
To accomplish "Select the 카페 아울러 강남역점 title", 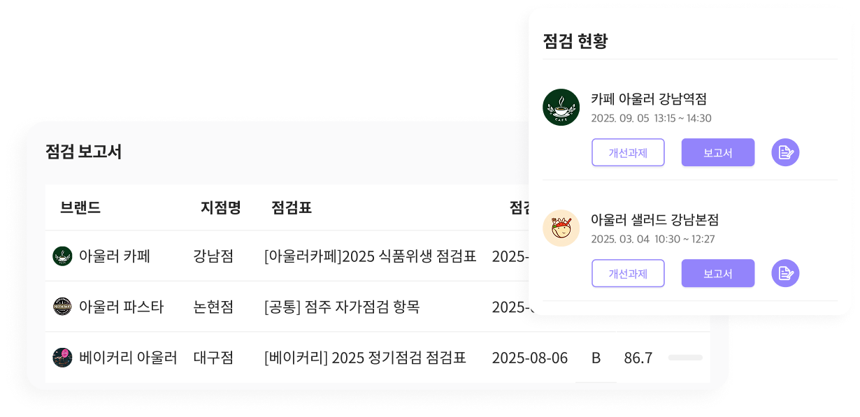I will (648, 99).
